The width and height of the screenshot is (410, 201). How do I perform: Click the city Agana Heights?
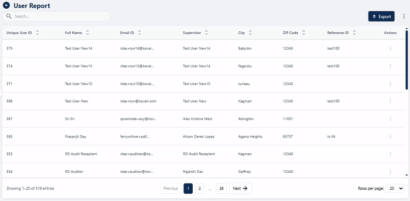click(x=250, y=136)
